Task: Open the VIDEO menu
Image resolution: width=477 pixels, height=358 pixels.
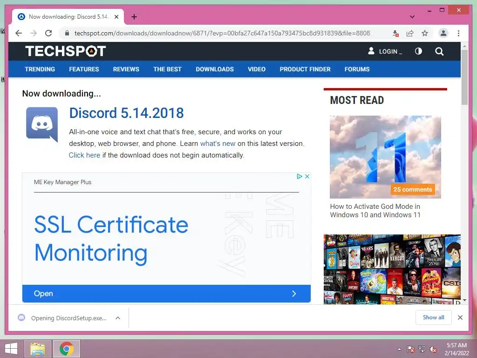Action: pyautogui.click(x=257, y=69)
